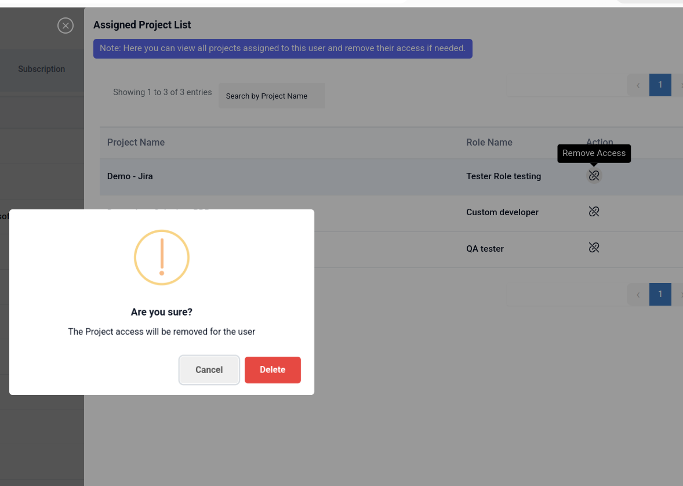Image resolution: width=683 pixels, height=486 pixels.
Task: Select page 1 in bottom pagination
Action: point(660,294)
